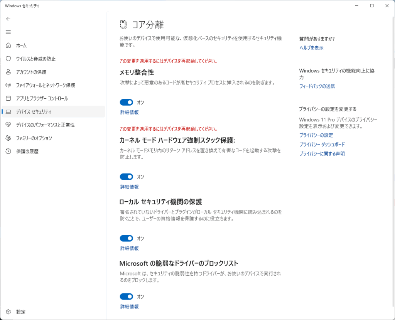Disable Microsoft の脆弱なドライバーのブロックリスト
Viewport: 395px width, 320px height.
(x=126, y=296)
